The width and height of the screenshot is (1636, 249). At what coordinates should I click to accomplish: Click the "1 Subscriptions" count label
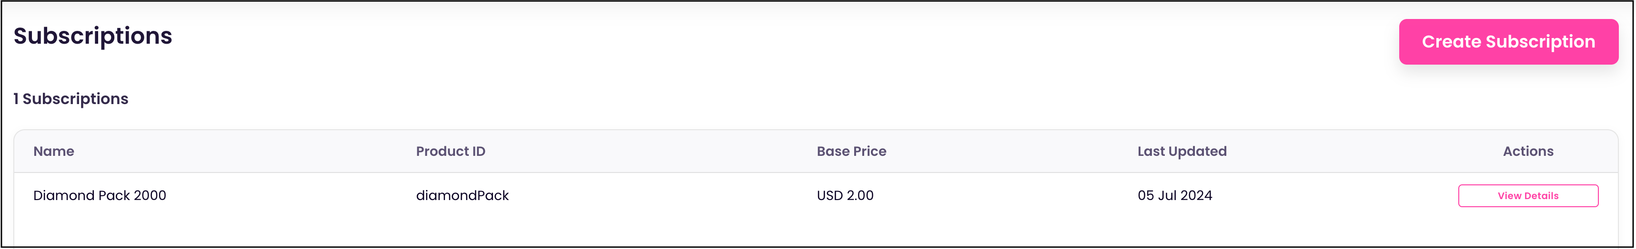pyautogui.click(x=71, y=99)
